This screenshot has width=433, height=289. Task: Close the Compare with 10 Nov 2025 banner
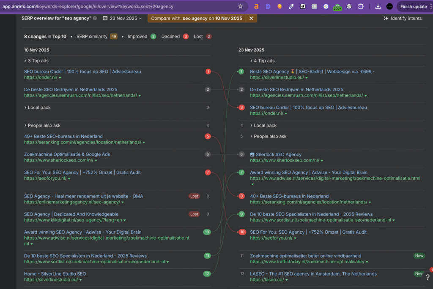(251, 18)
